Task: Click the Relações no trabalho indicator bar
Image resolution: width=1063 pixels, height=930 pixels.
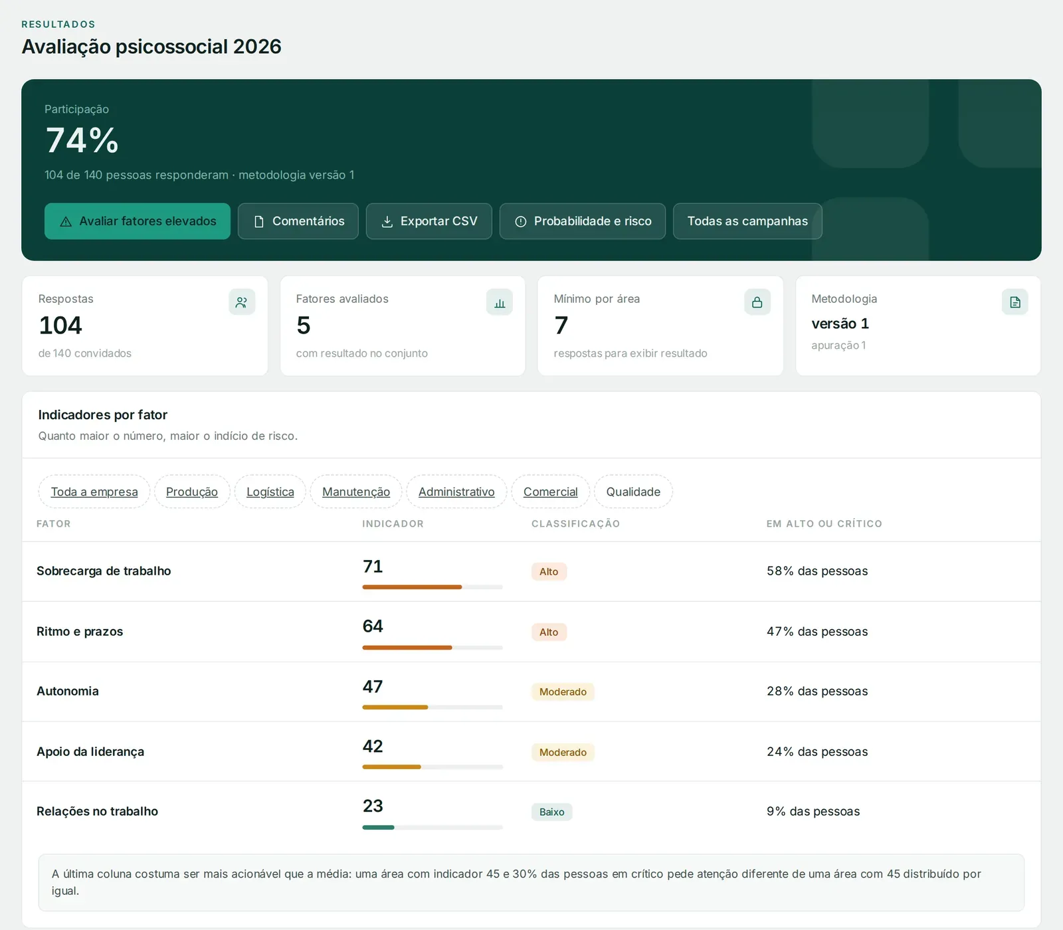Action: 433,828
